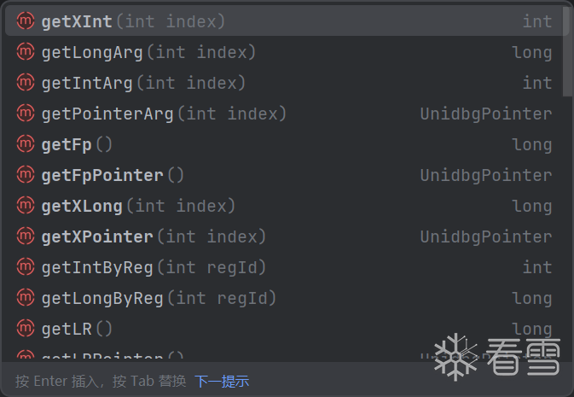
Task: Click the method icon next to getXPointer
Action: 26,236
